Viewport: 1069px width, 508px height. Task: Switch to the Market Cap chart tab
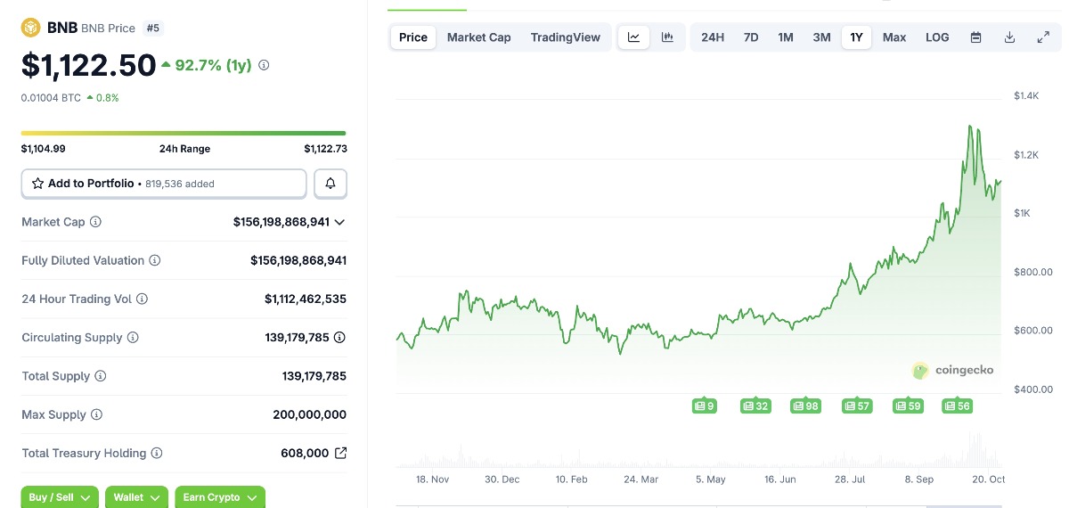pyautogui.click(x=478, y=37)
